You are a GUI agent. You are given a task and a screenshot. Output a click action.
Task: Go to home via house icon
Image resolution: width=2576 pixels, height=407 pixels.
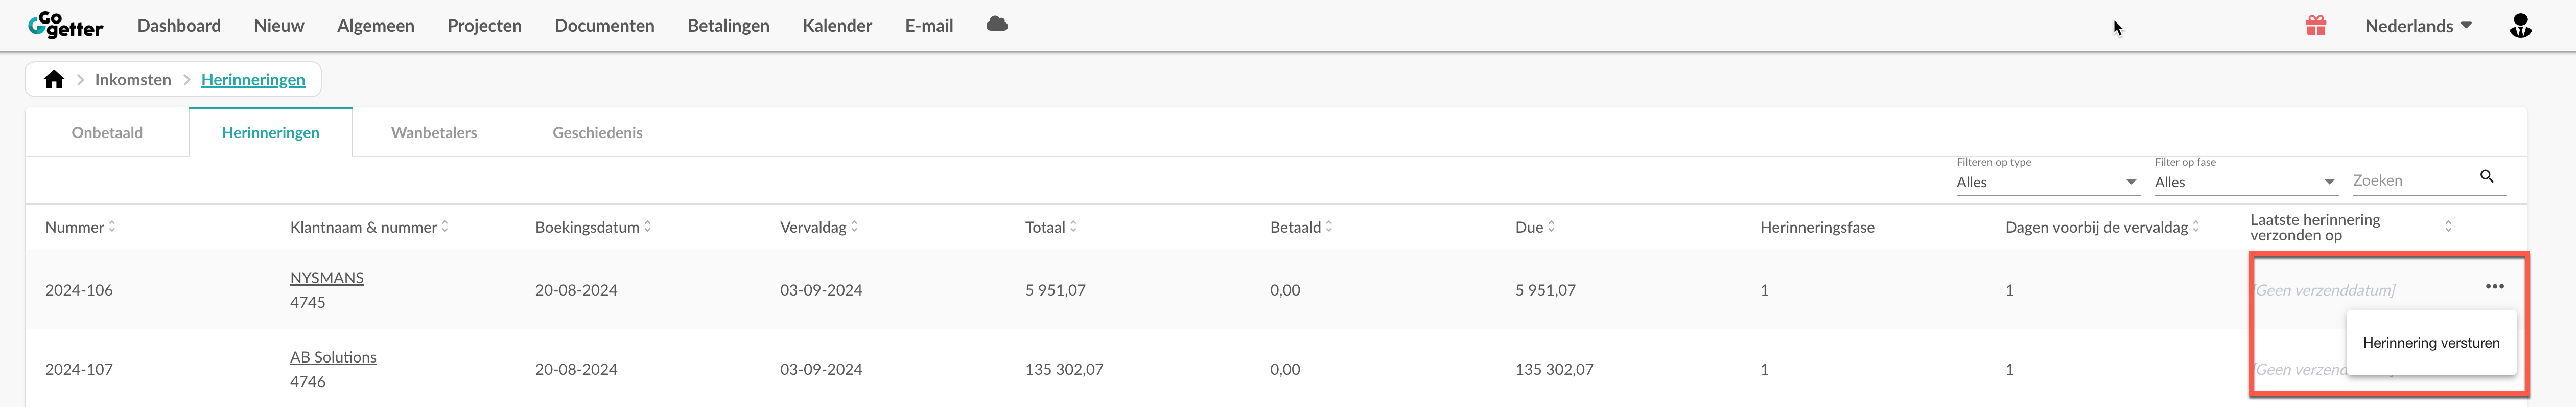[x=54, y=79]
